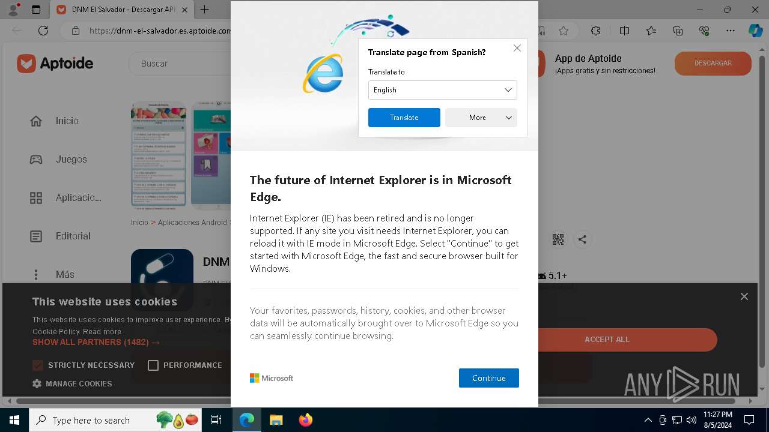Viewport: 769px width, 432px height.
Task: Open Browser essentials heart icon
Action: (704, 31)
